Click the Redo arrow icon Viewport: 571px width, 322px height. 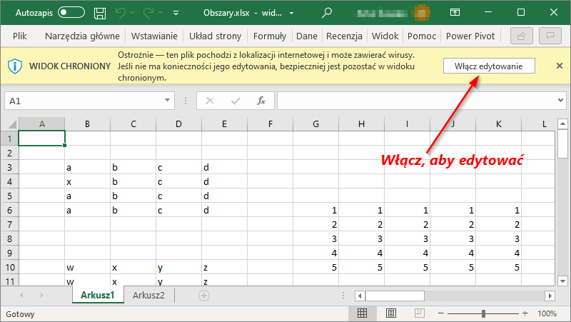(x=148, y=13)
